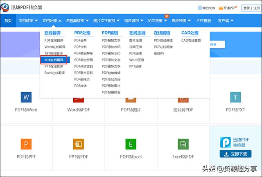Choose PDF删除图片 menu entry

(x=111, y=86)
